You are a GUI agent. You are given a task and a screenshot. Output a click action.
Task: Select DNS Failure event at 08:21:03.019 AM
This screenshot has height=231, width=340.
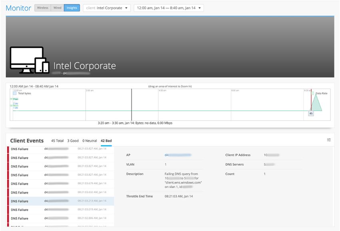(62, 210)
